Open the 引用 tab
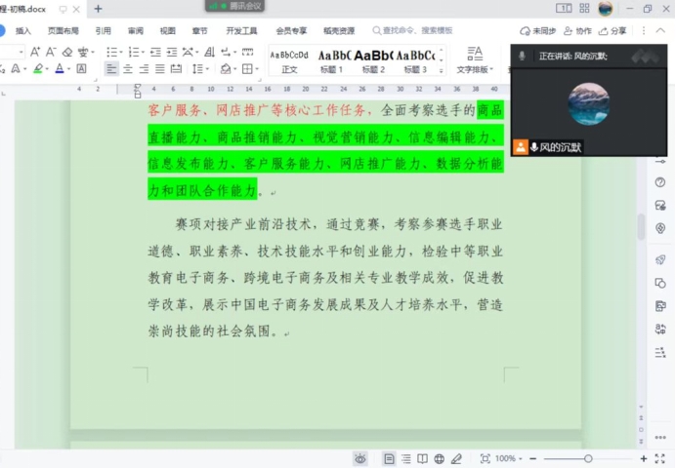The width and height of the screenshot is (676, 468). [103, 30]
